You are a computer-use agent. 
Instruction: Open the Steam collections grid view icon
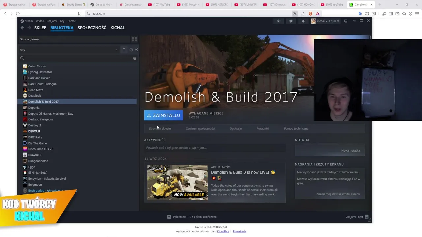click(135, 39)
